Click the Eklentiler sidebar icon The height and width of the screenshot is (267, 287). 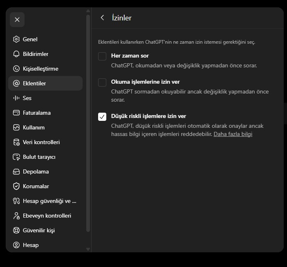(16, 83)
